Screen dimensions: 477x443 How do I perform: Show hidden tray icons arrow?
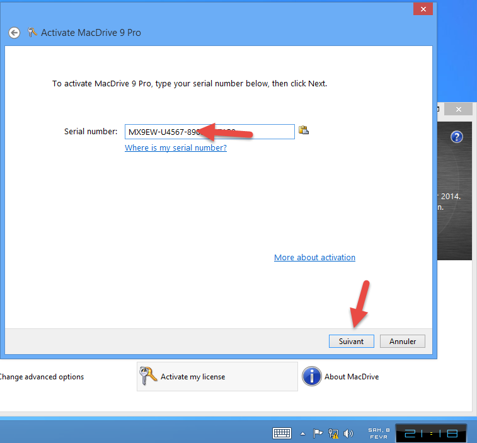[302, 434]
